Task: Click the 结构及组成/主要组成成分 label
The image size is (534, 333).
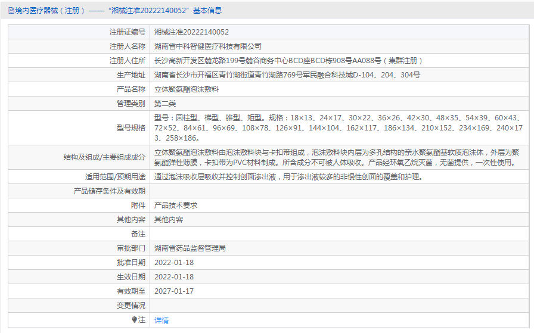Action: 104,157
